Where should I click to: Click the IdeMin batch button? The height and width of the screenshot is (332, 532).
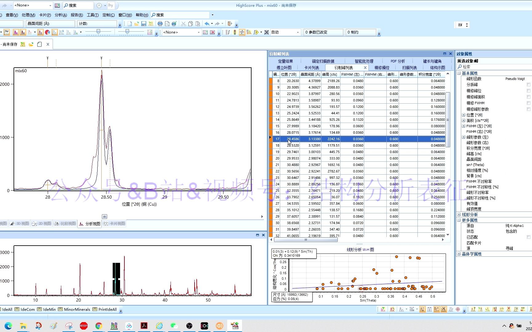point(46,309)
